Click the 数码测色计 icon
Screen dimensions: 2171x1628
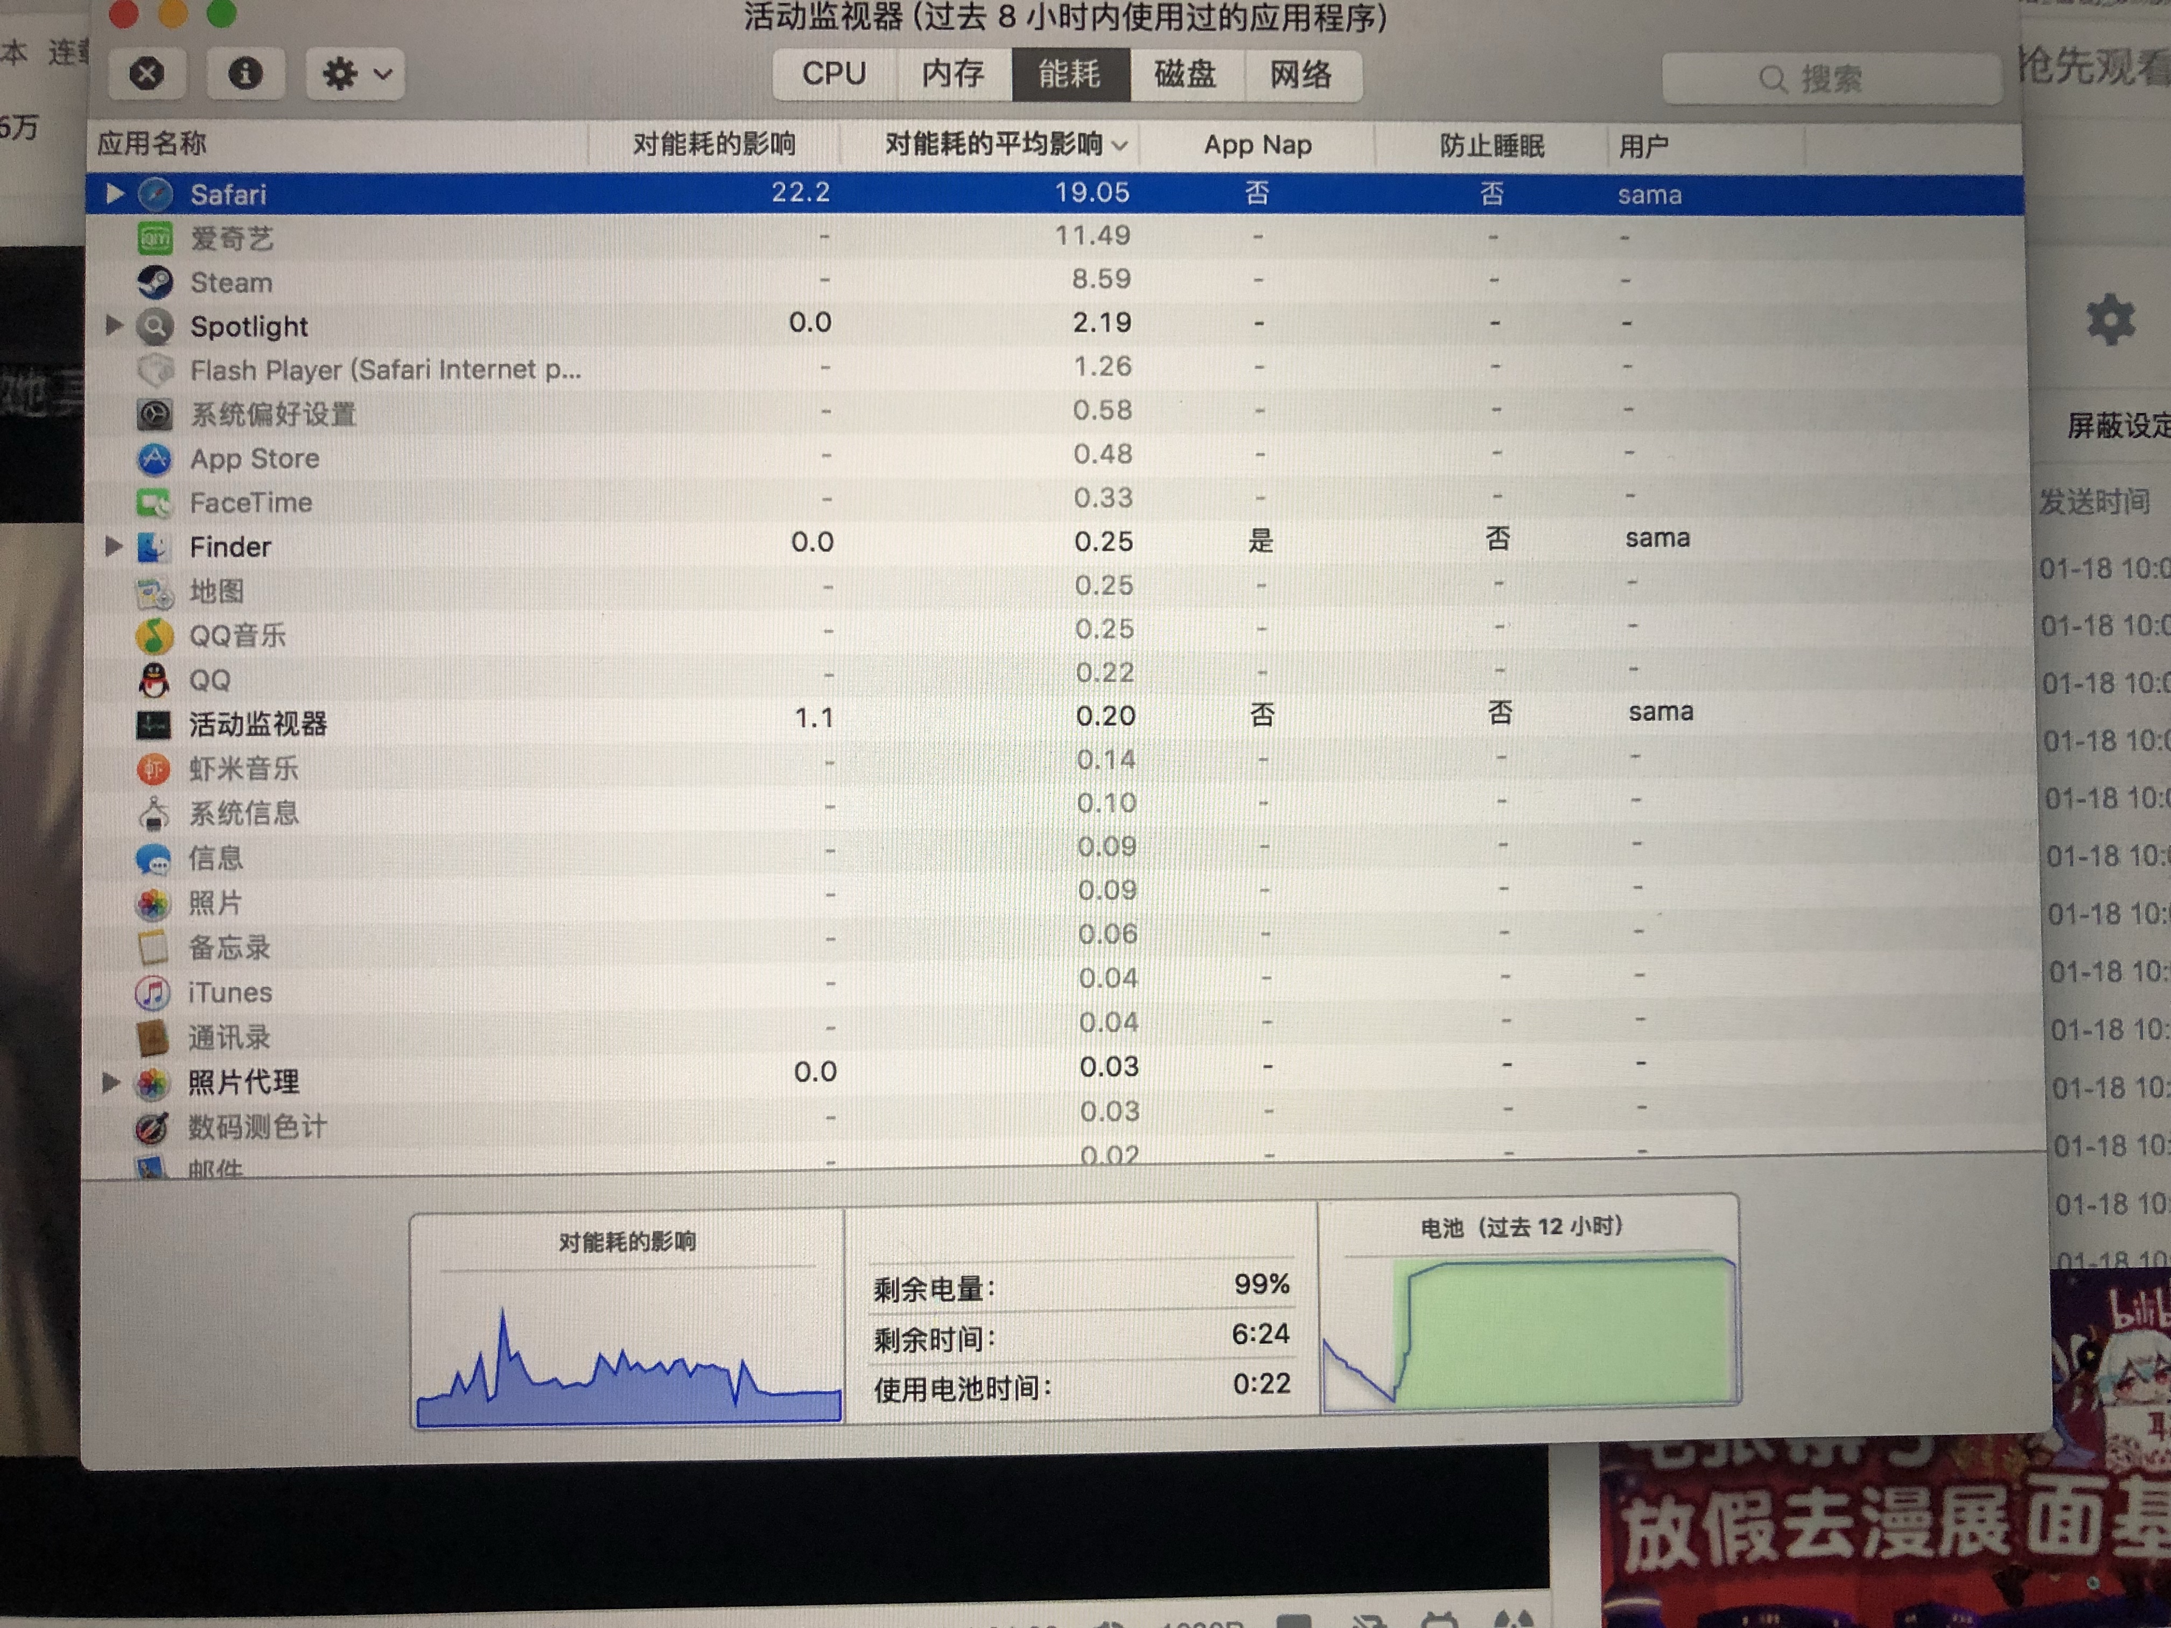point(151,1127)
